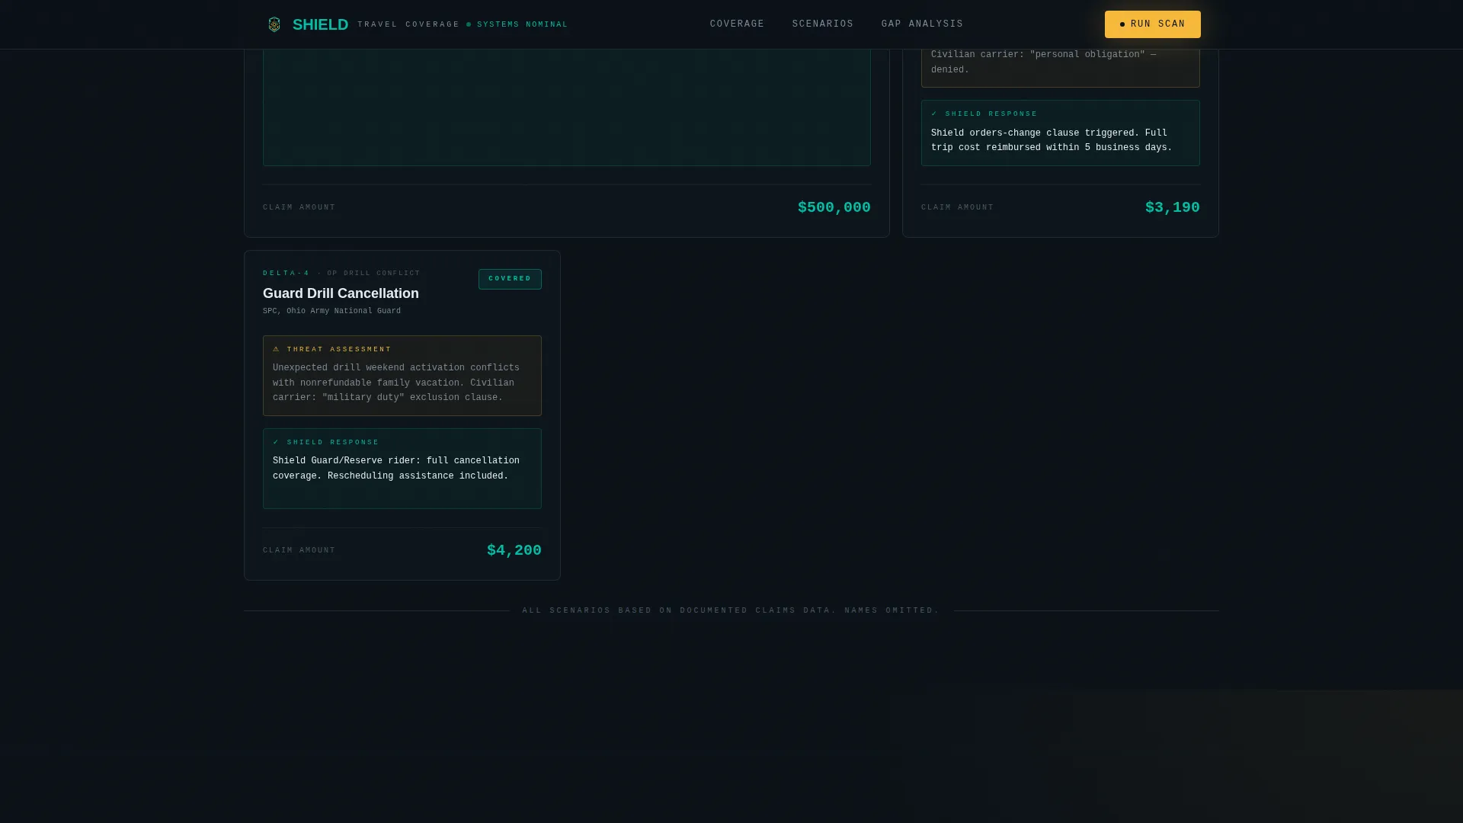Click the Covered badge on Guard Drill card
Viewport: 1463px width, 823px height.
pos(510,279)
